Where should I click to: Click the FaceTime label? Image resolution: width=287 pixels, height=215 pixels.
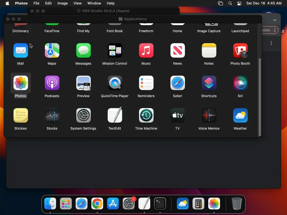pos(52,31)
